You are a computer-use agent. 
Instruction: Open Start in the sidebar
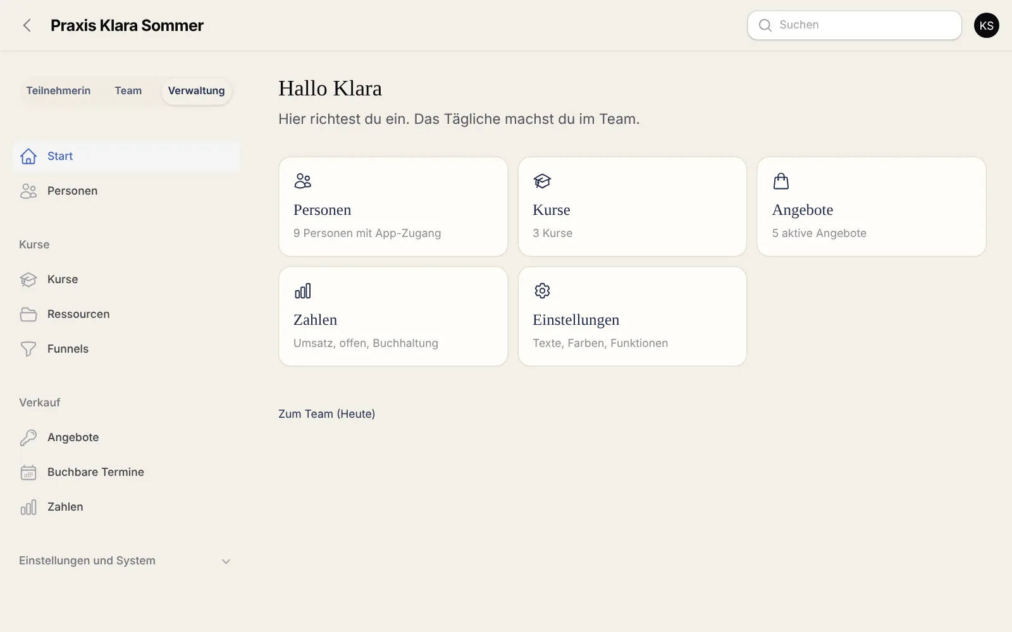[126, 156]
